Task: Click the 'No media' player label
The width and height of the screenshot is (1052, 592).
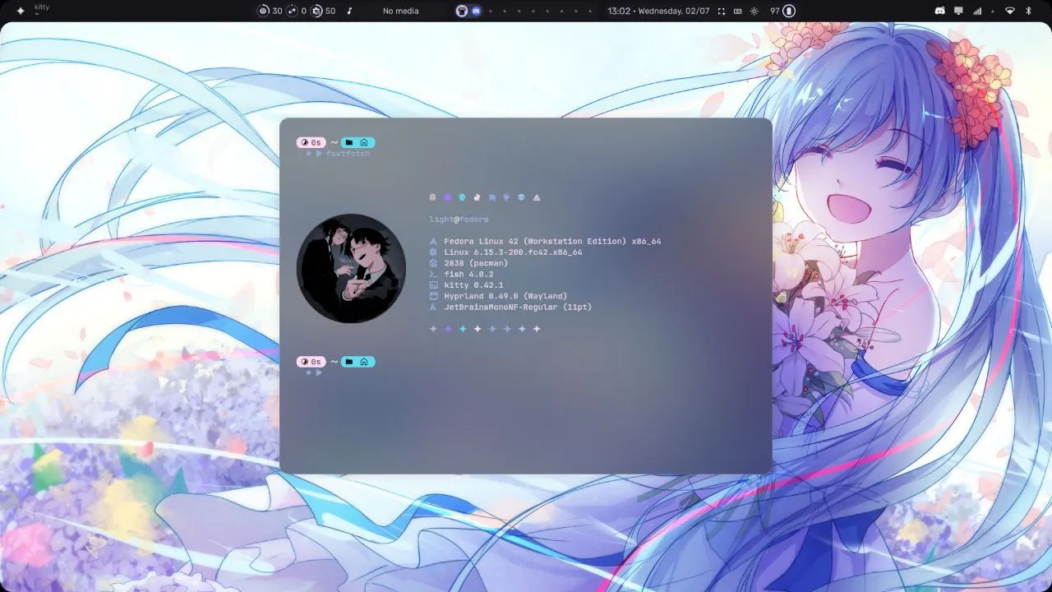Action: pyautogui.click(x=400, y=11)
